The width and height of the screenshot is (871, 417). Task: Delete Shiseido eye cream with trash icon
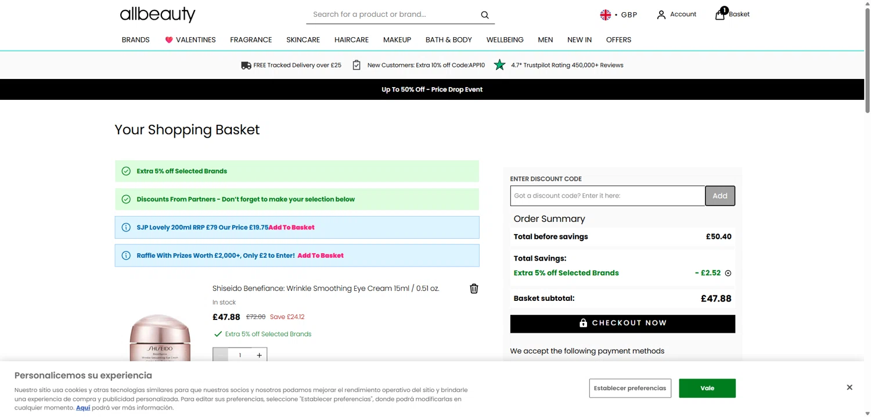(474, 289)
